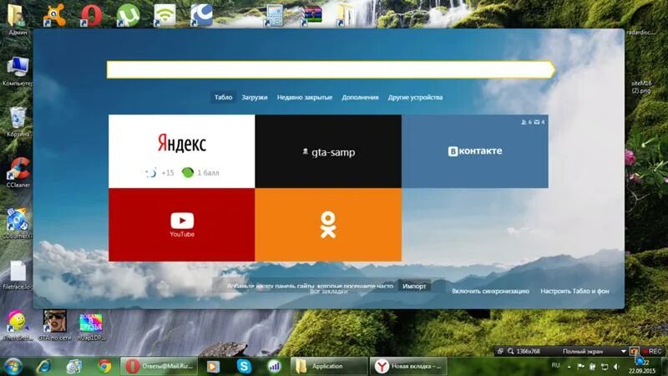The image size is (668, 376).
Task: Switch to the Загрузки tab
Action: click(x=255, y=97)
